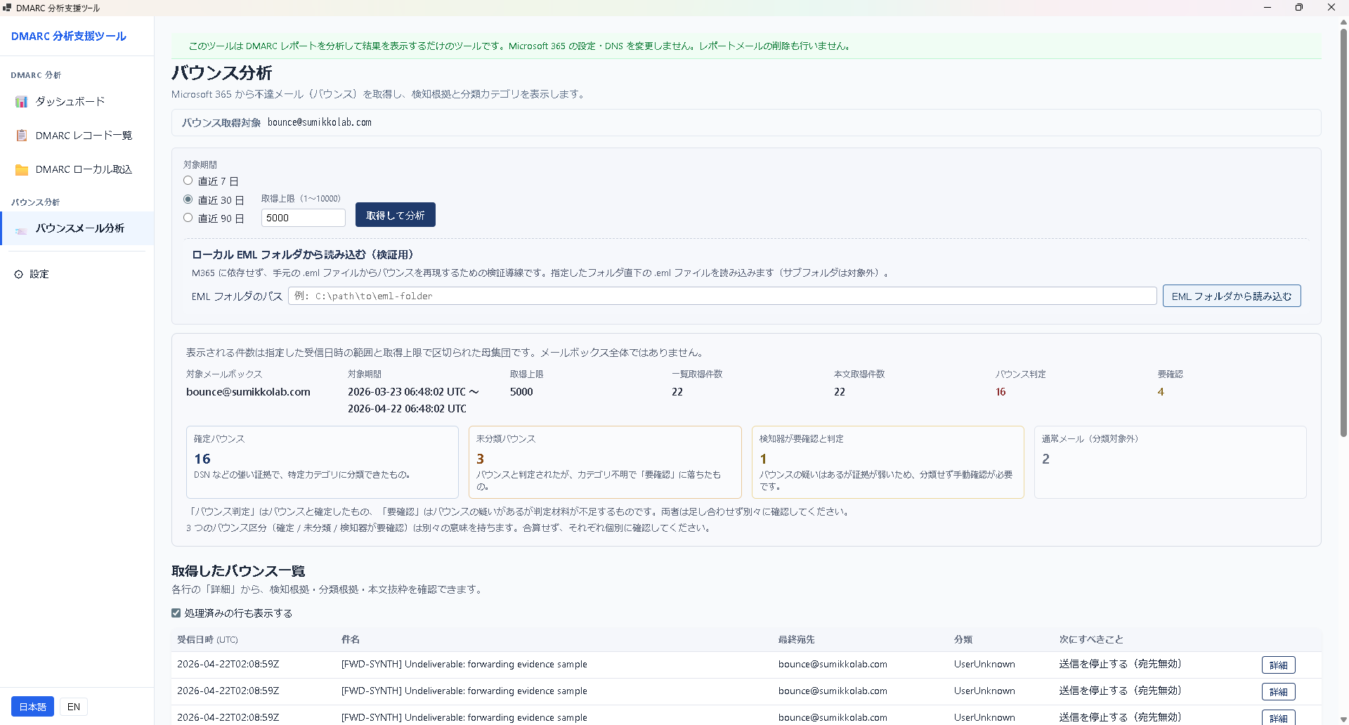Click the DMARC ローカル取込 folder icon
Image resolution: width=1349 pixels, height=725 pixels.
coord(22,169)
